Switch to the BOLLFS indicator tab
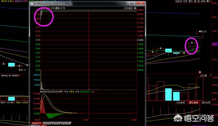218x126 pixels. coord(65,123)
